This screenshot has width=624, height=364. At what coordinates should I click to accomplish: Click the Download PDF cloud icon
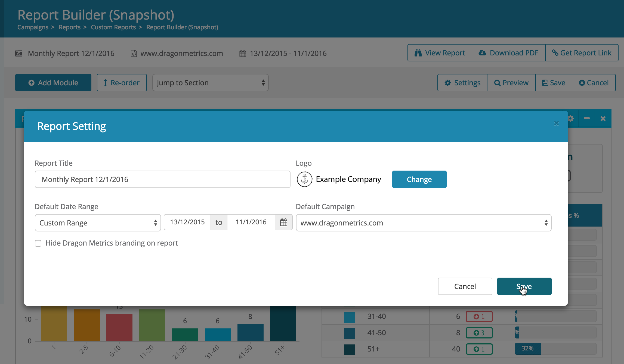482,53
